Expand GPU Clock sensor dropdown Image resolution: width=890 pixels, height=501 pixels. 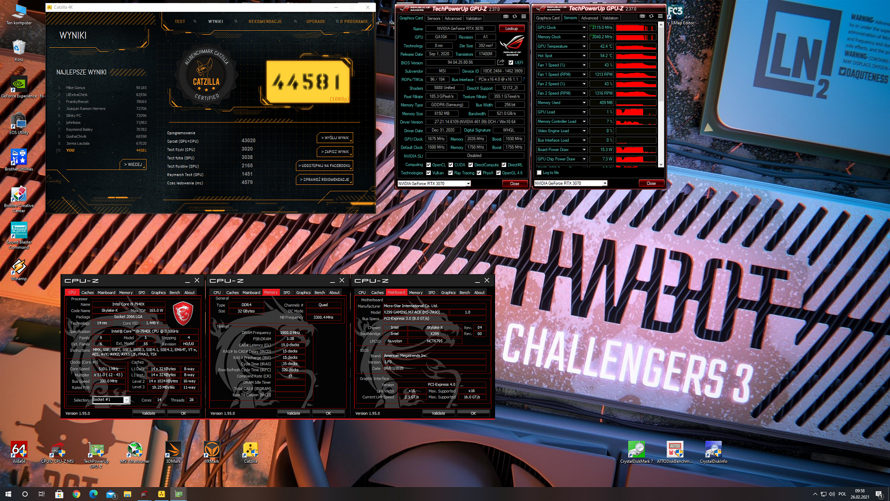584,27
